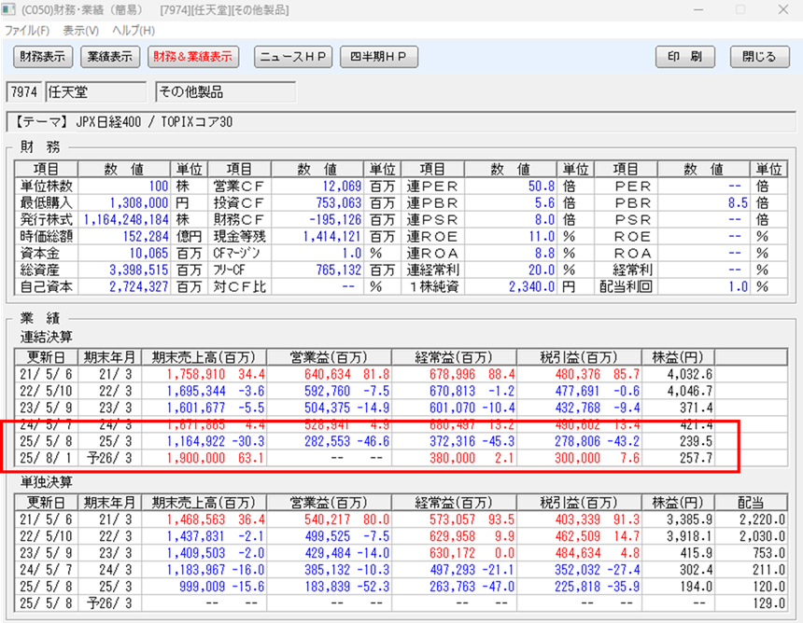Select the 財務CF value -195,126
The image size is (803, 623).
[x=336, y=220]
